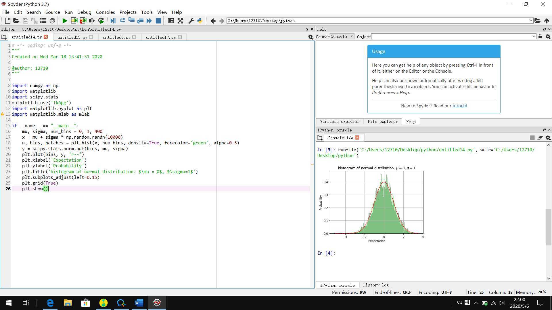Open the PYTHONPATH manager
Image resolution: width=552 pixels, height=310 pixels.
tap(200, 21)
